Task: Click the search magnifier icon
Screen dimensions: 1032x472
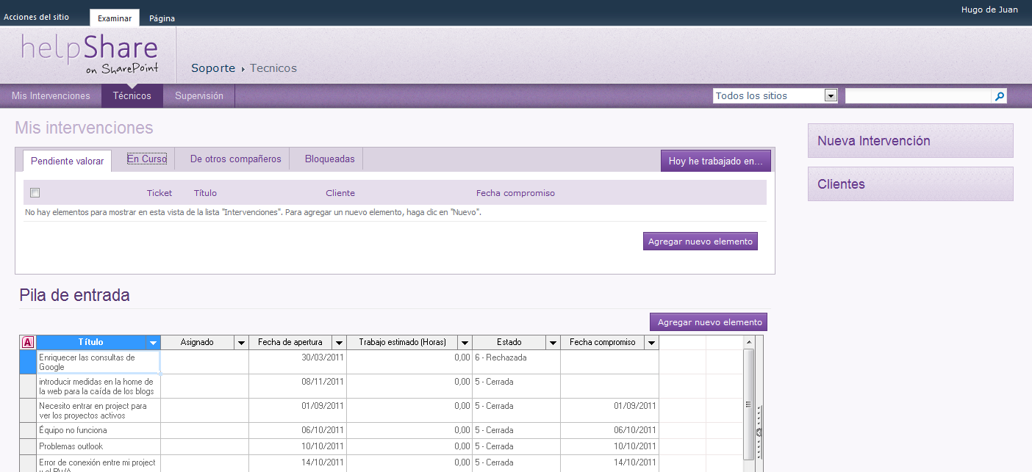Action: 998,95
